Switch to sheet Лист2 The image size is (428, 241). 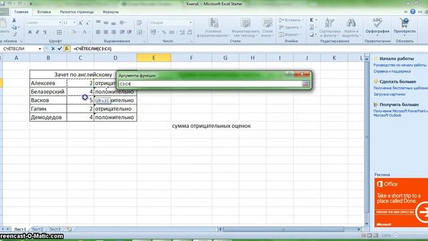pyautogui.click(x=37, y=229)
